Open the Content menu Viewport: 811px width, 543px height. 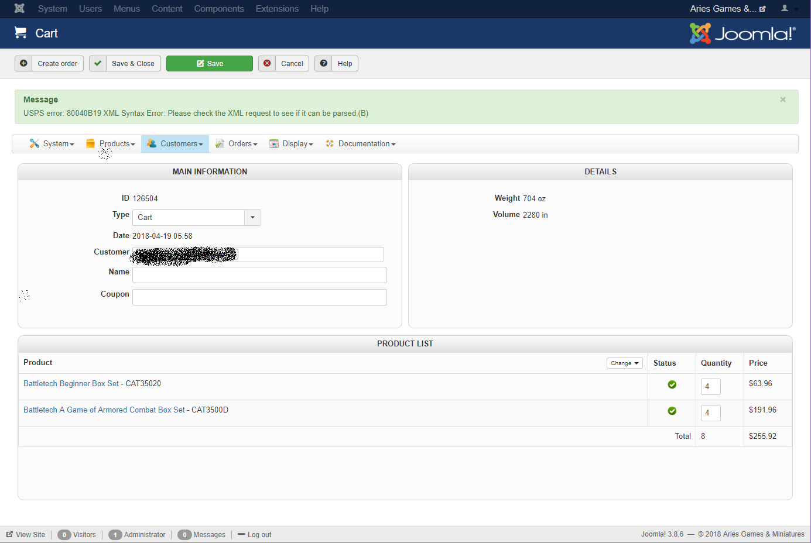click(x=167, y=9)
